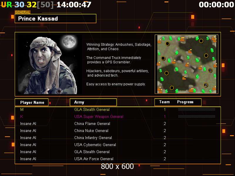Click the 00:00:00 game timer
The image size is (235, 176).
[216, 5]
